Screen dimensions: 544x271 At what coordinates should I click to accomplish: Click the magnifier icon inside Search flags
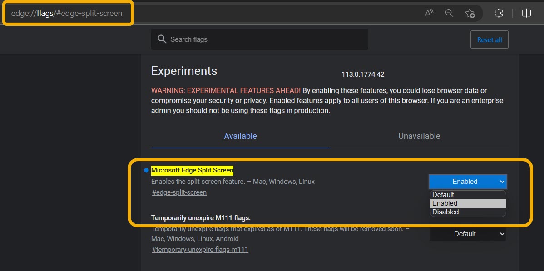click(162, 39)
